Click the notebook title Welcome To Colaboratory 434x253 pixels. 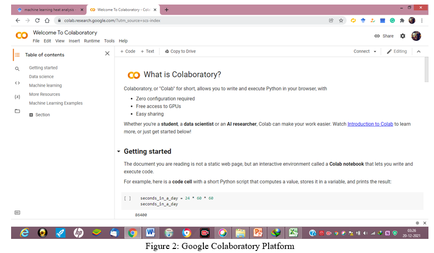tap(65, 33)
